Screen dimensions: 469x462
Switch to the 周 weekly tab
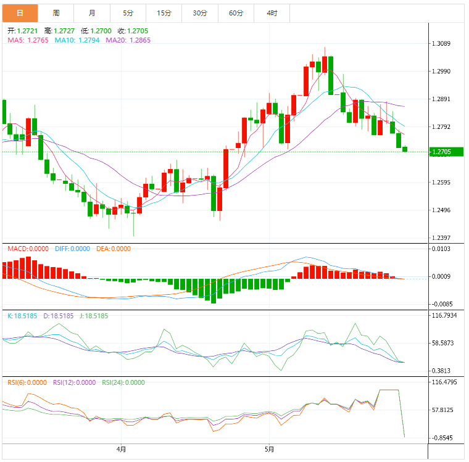coord(56,13)
